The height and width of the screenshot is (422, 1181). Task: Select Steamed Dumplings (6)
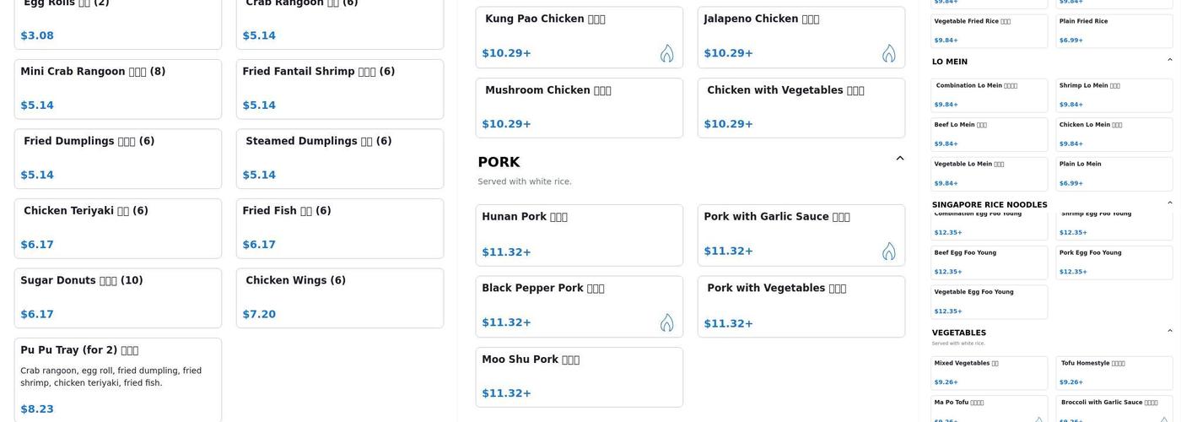pos(339,158)
